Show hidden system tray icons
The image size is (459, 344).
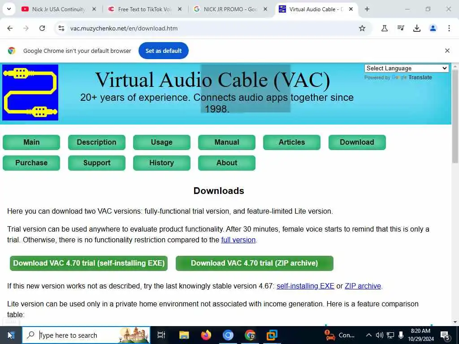coord(369,335)
